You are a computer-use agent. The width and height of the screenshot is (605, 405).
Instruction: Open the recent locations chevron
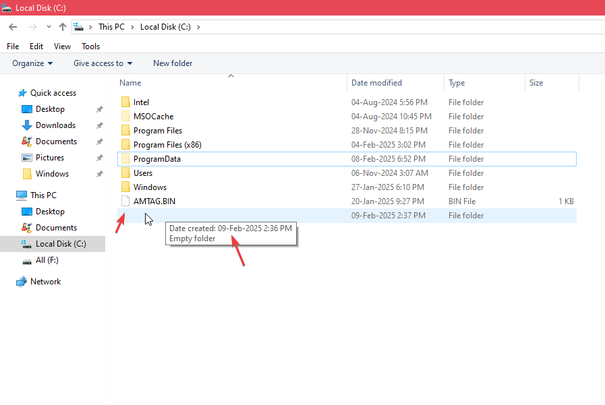pyautogui.click(x=49, y=27)
